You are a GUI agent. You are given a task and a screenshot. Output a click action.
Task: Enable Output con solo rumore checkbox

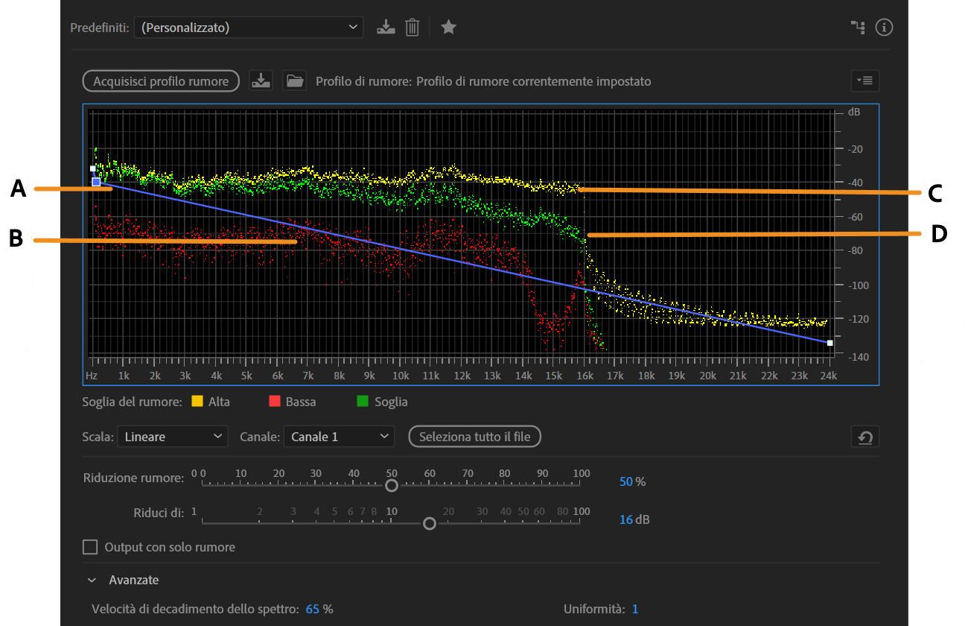[90, 547]
